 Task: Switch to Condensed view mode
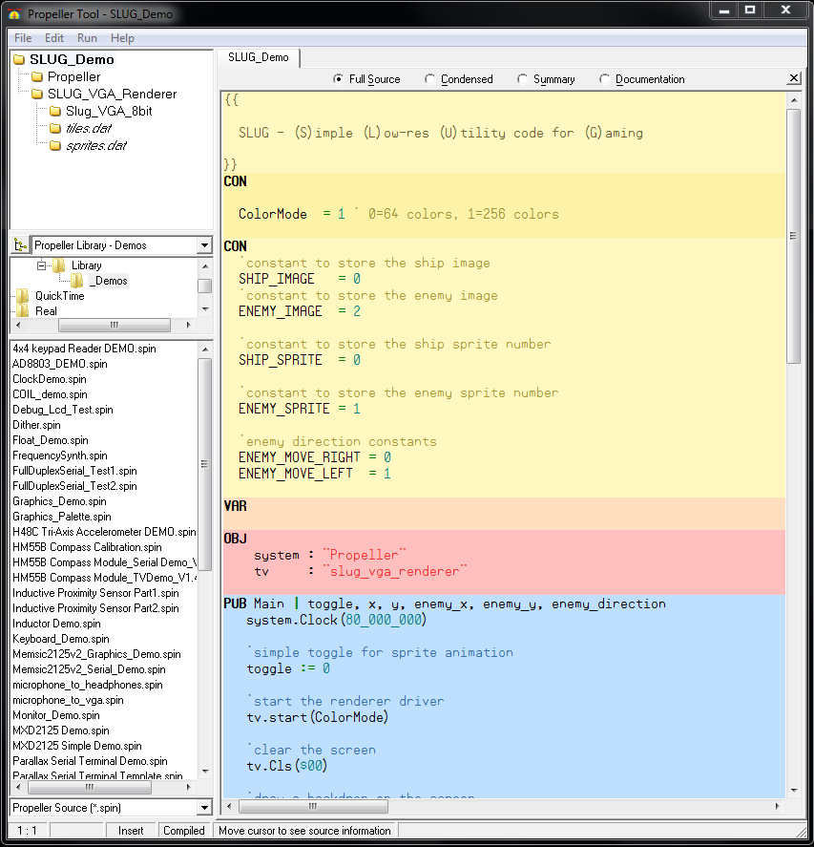click(430, 79)
